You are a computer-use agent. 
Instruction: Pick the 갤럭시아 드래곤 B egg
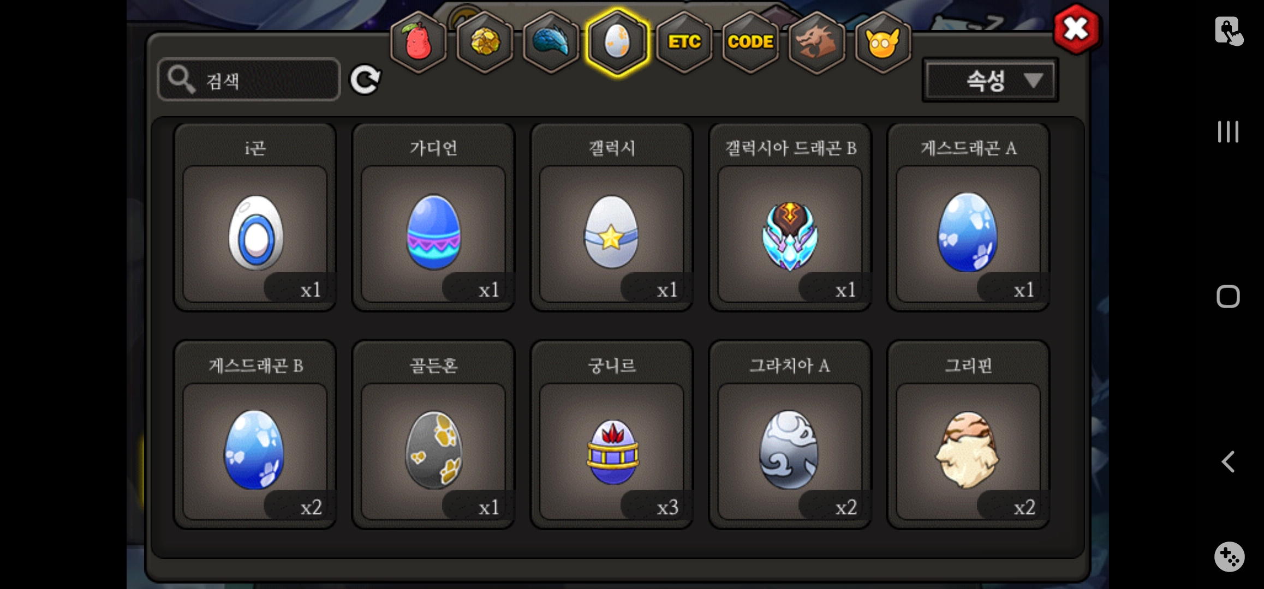(x=790, y=218)
